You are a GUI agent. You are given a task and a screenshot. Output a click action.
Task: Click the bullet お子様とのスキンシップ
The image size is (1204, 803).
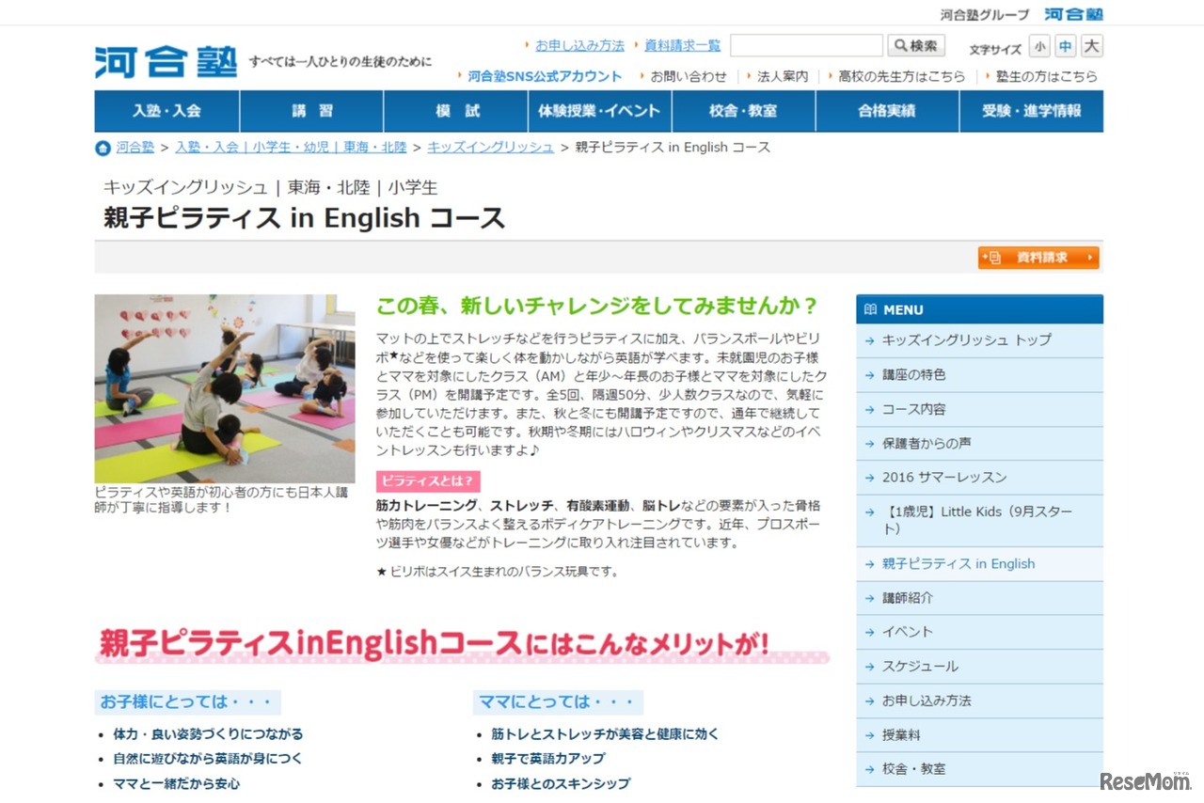click(x=561, y=783)
